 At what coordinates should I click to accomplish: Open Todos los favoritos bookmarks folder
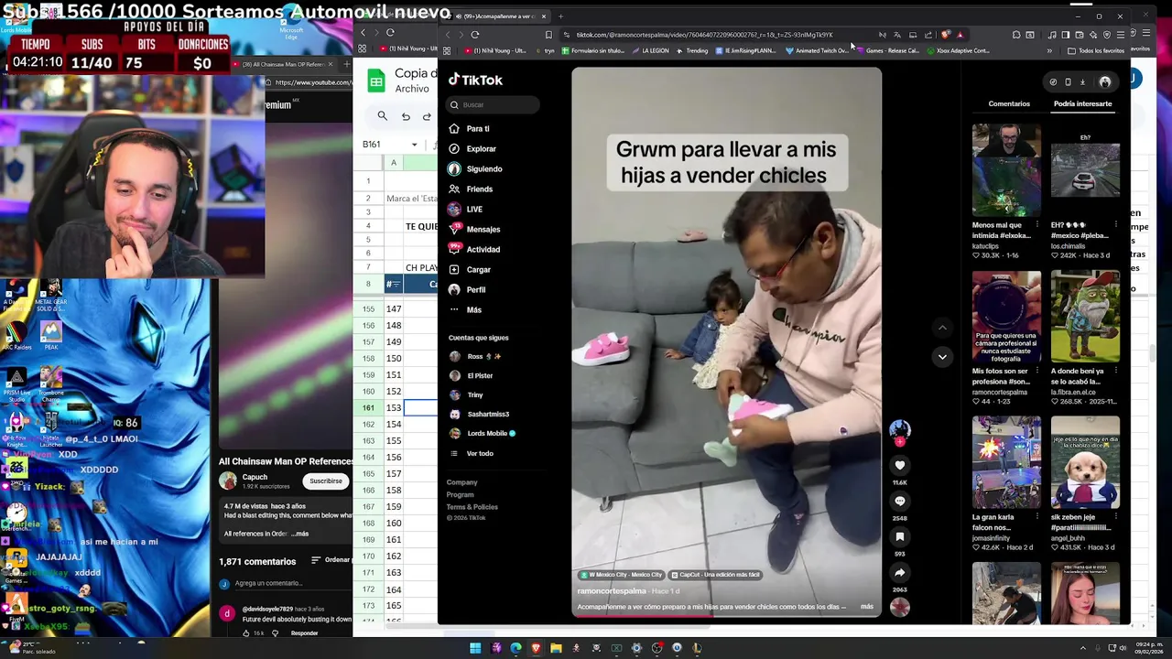point(1096,50)
